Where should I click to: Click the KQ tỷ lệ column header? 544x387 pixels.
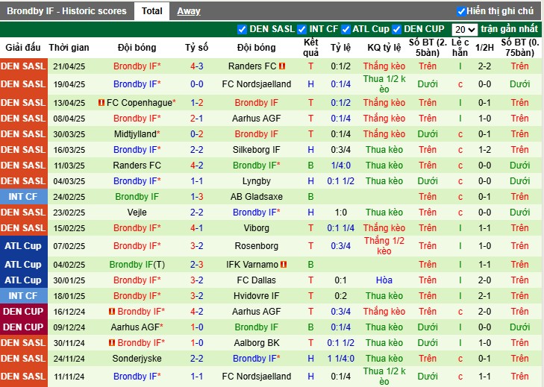click(x=384, y=48)
